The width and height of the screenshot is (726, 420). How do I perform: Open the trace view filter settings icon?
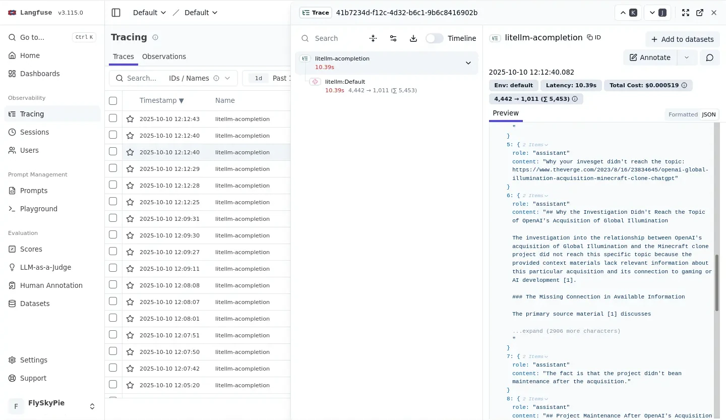(393, 38)
